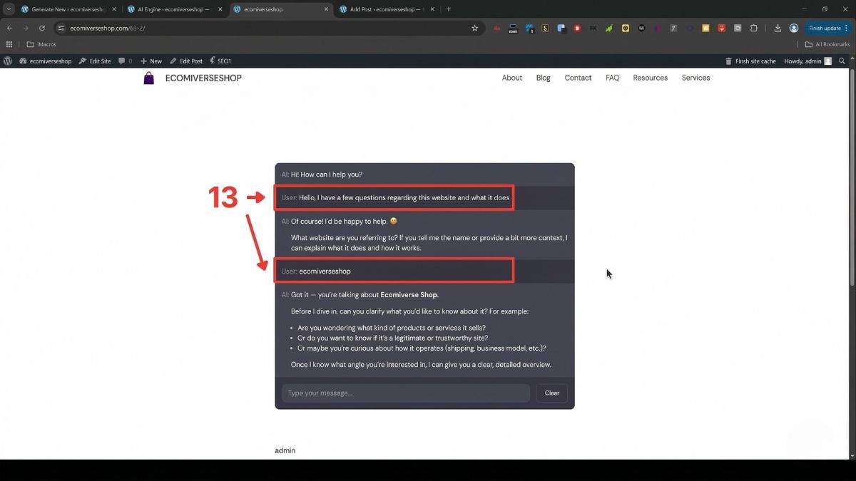856x481 pixels.
Task: Bookmark this page with the star icon
Action: point(474,29)
